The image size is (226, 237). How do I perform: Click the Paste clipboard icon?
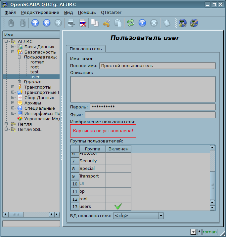coord(118,23)
